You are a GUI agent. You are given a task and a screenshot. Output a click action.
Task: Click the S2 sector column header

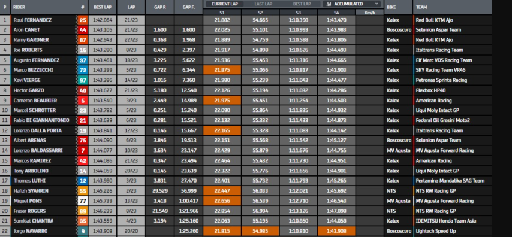pyautogui.click(x=260, y=13)
